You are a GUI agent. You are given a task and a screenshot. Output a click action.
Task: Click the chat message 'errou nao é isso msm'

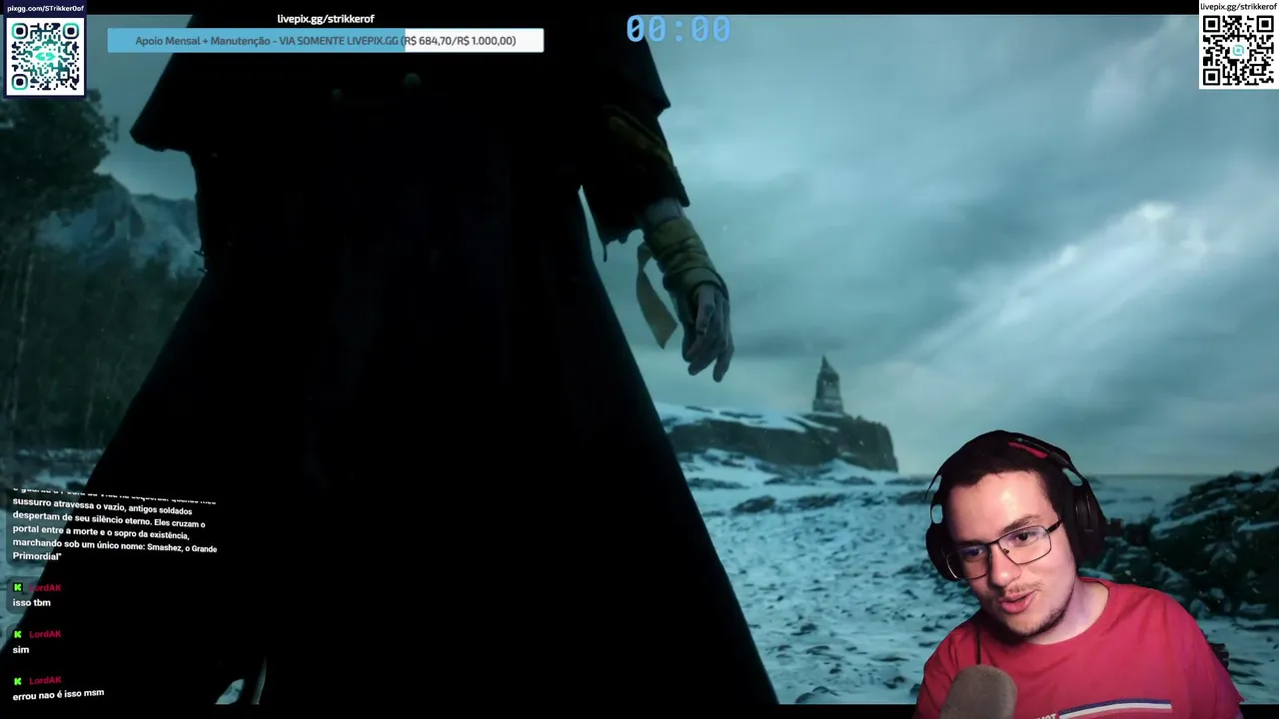[x=58, y=694]
